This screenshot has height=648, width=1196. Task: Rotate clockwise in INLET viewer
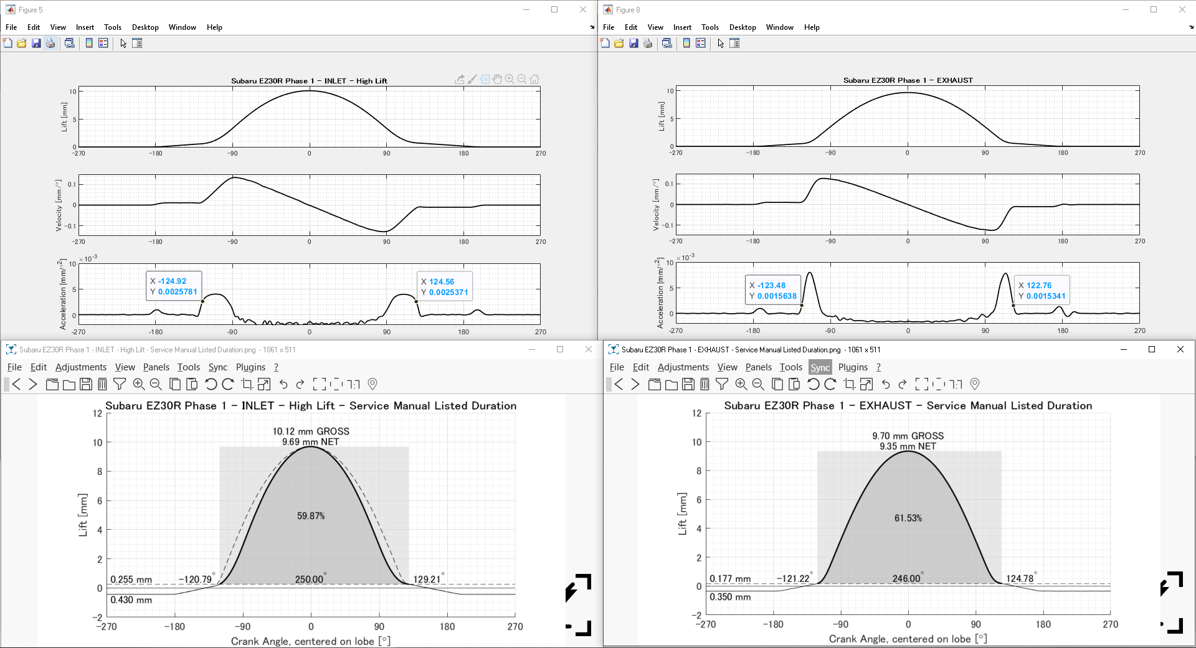click(228, 384)
